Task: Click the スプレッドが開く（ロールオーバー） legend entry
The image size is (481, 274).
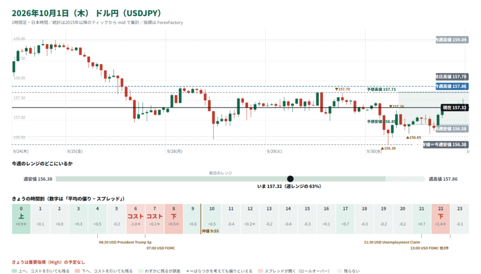Action: click(x=294, y=271)
